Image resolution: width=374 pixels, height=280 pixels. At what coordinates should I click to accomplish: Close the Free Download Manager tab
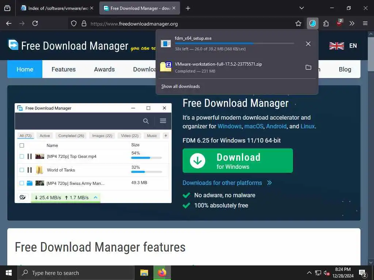click(174, 8)
